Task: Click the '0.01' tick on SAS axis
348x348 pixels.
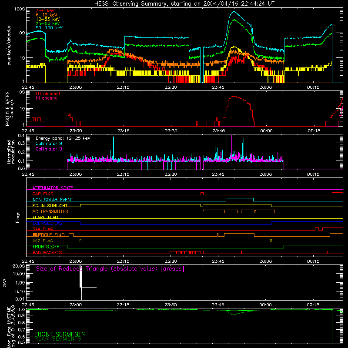Action: [20, 299]
